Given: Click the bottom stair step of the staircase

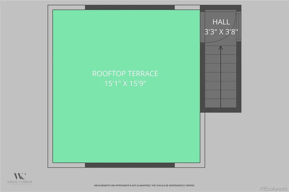Looking at the screenshot, I should pos(221,103).
